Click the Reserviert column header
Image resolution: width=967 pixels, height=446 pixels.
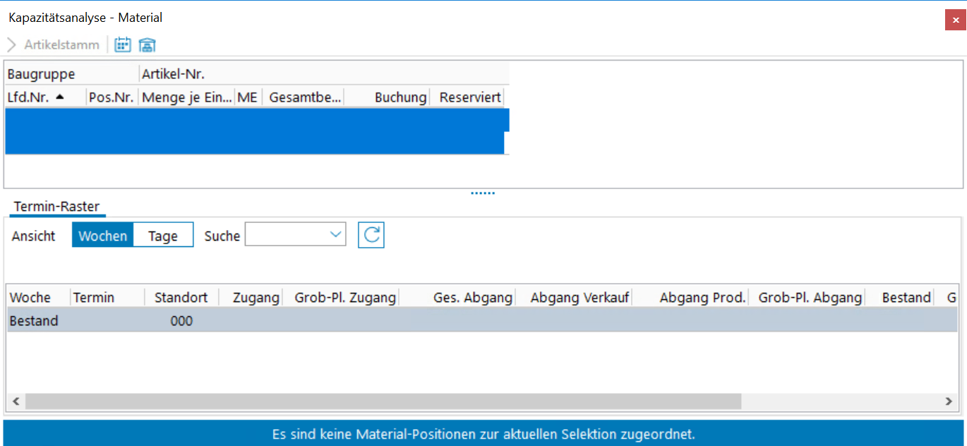tap(469, 97)
